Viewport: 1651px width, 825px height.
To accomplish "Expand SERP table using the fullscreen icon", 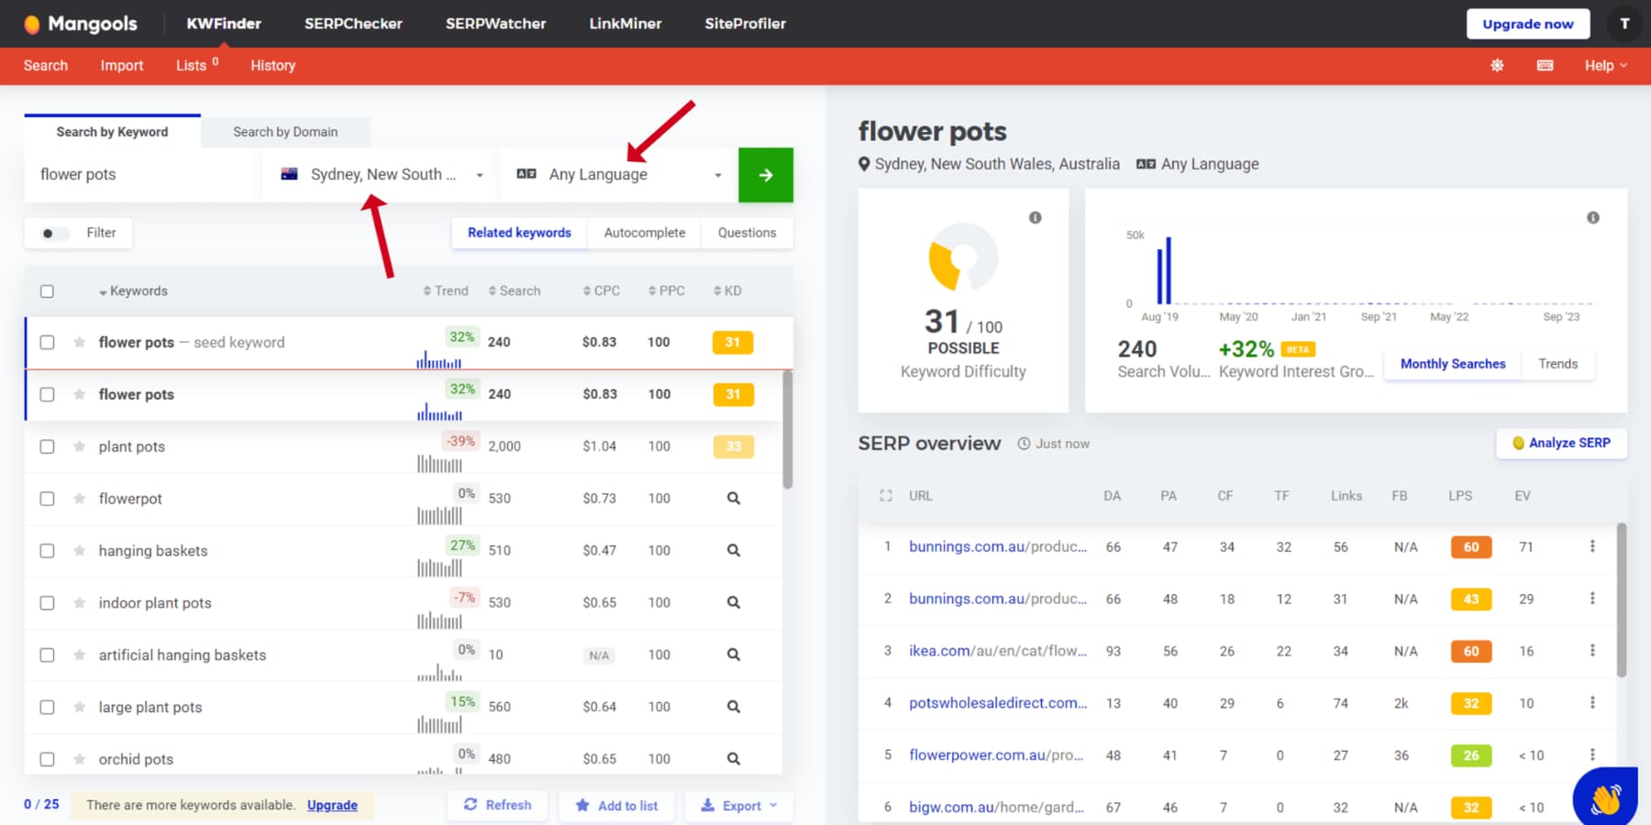I will coord(885,495).
